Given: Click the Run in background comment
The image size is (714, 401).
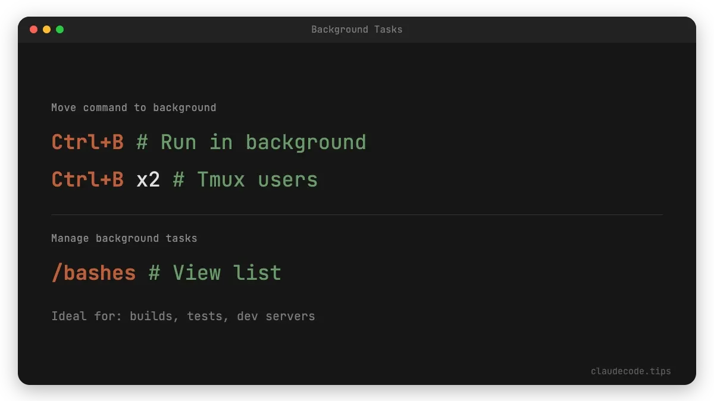Looking at the screenshot, I should click(x=250, y=142).
